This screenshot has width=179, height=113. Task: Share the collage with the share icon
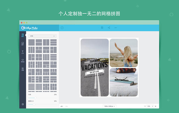(109, 28)
